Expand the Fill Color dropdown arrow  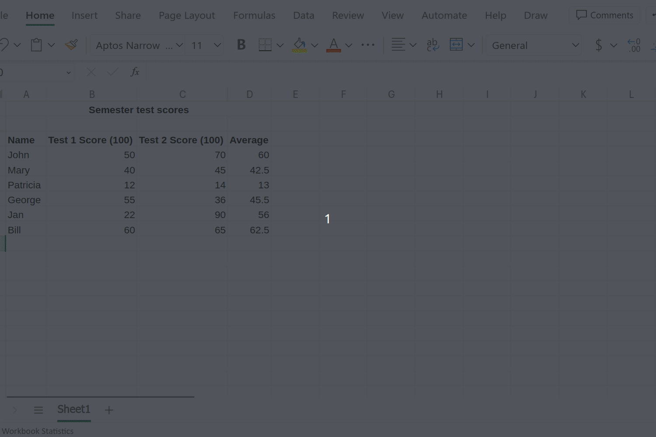click(314, 45)
